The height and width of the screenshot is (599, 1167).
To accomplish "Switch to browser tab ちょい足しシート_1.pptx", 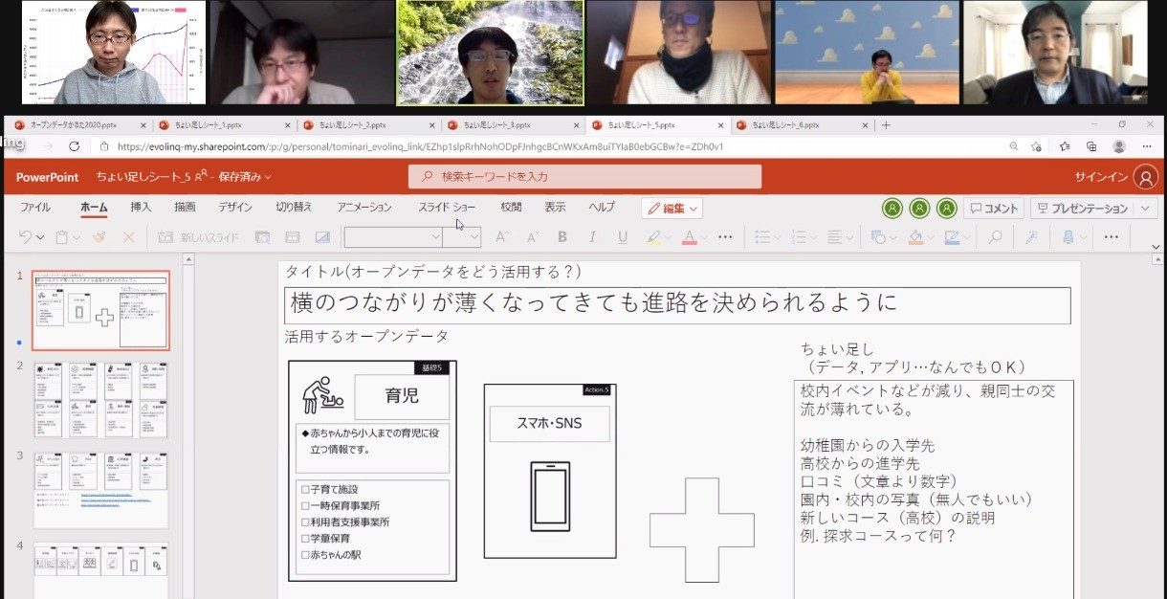I will [x=223, y=125].
